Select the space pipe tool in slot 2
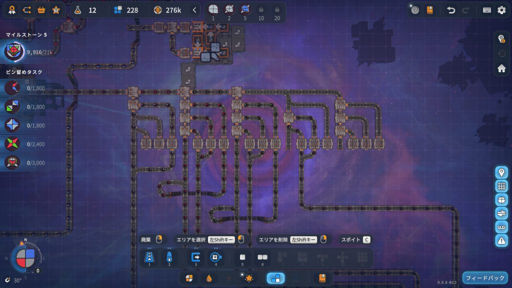Viewport: 512px width, 288px height. (169, 257)
